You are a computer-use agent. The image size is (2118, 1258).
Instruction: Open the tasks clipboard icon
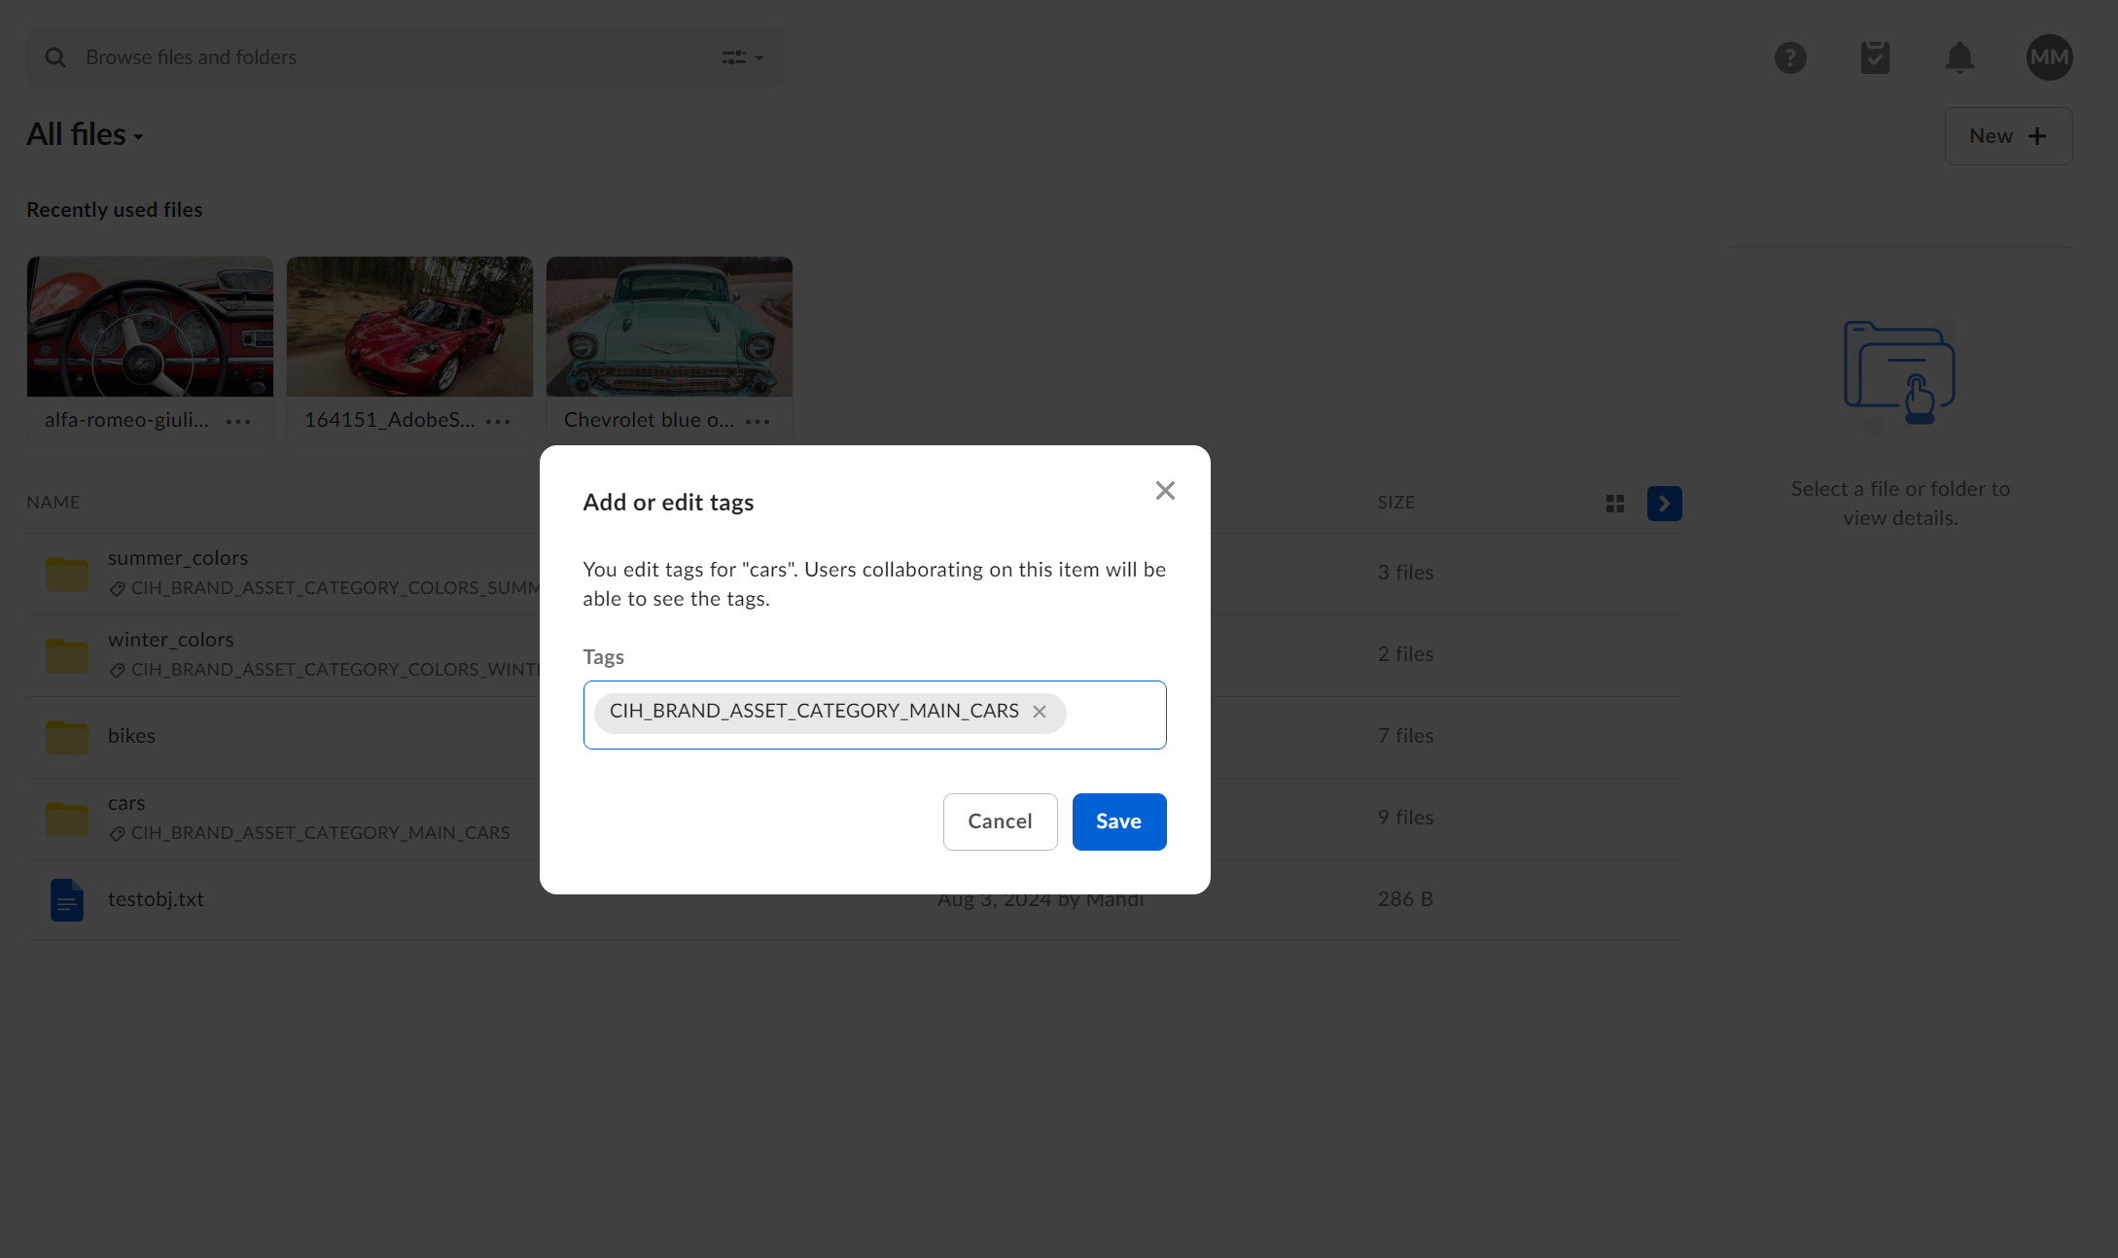pyautogui.click(x=1875, y=57)
